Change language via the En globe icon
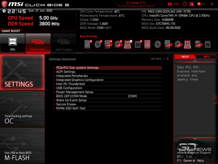Viewport: 218px width, 164px height. tap(201, 4)
